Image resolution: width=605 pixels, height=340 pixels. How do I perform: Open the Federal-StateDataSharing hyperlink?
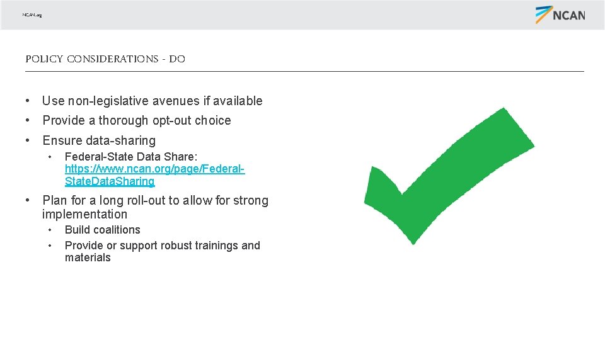click(155, 174)
